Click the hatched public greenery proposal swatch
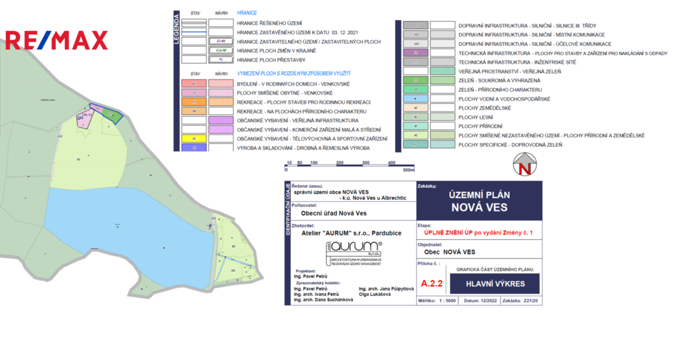The height and width of the screenshot is (347, 673). [442, 71]
